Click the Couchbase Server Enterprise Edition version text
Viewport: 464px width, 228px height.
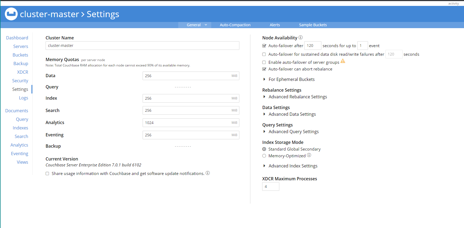coord(93,165)
